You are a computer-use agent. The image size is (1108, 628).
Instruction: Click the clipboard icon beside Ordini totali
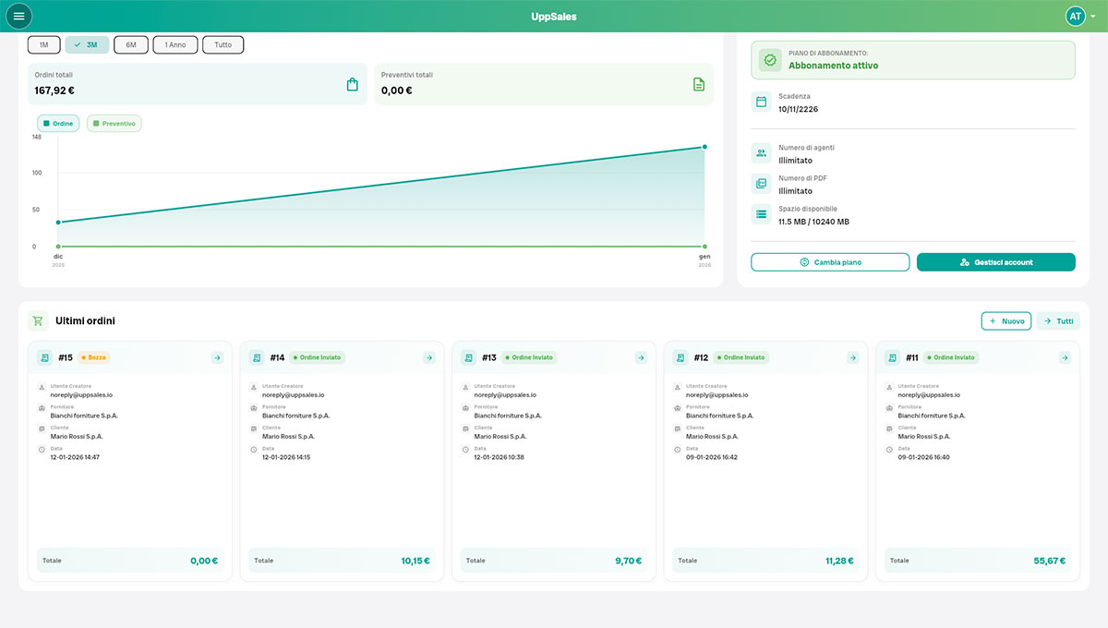pos(352,83)
